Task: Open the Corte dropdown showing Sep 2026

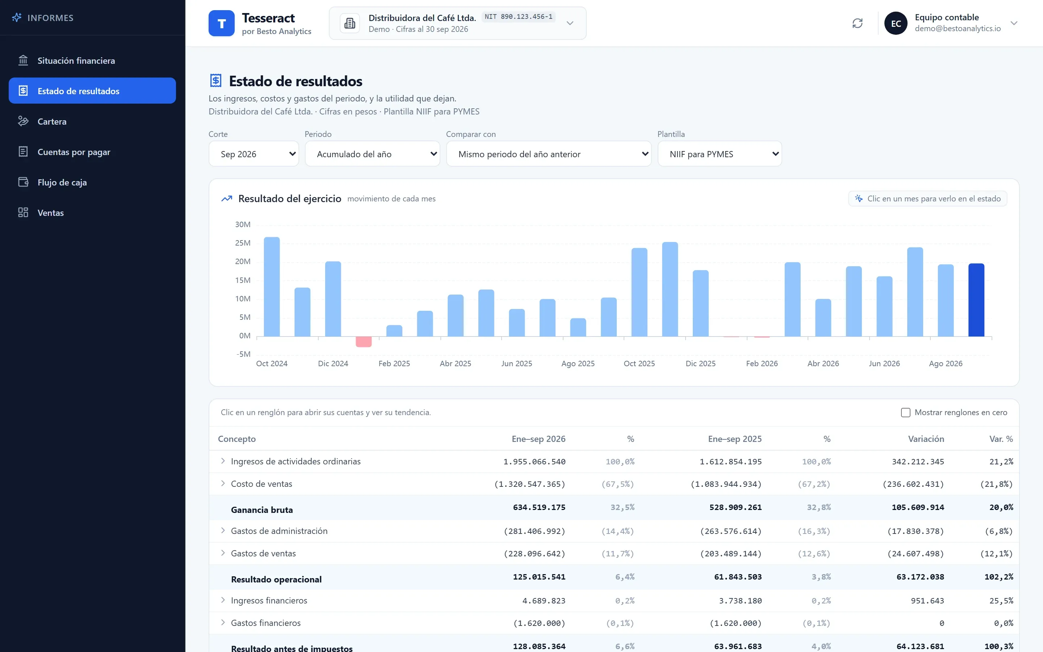Action: point(254,154)
